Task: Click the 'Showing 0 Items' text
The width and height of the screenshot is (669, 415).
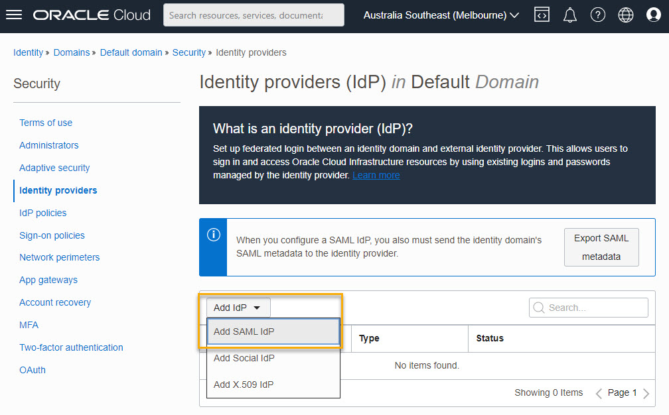Action: 548,393
